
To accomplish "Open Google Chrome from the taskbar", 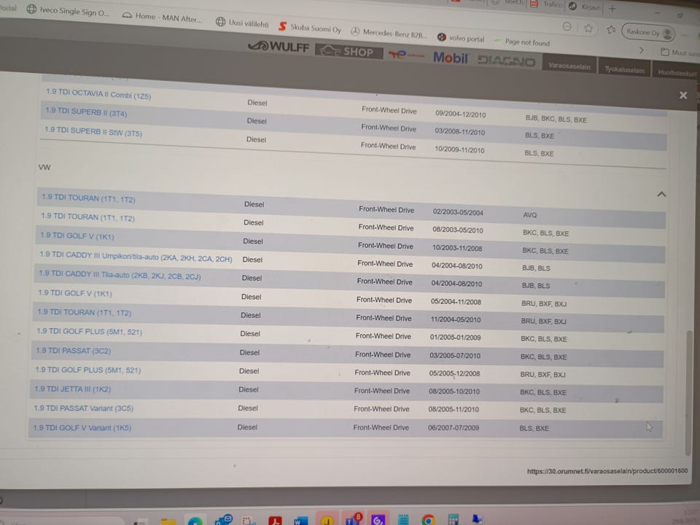I will [x=428, y=520].
